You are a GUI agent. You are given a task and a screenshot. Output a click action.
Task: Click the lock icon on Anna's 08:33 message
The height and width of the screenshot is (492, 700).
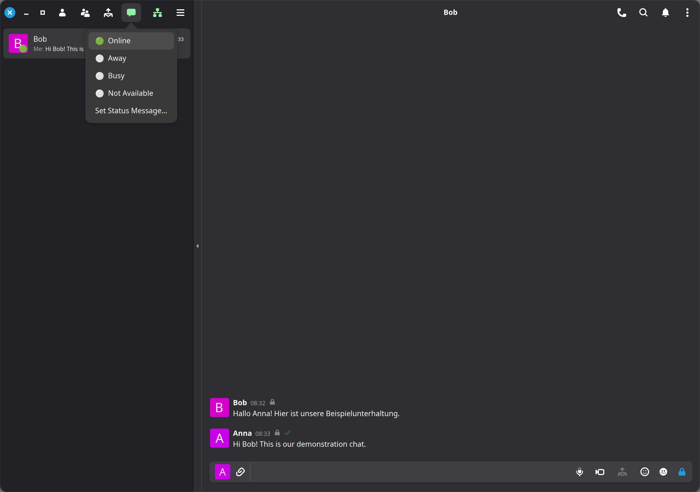click(277, 433)
